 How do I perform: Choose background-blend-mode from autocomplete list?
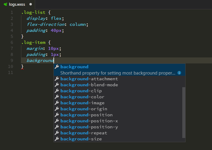(118, 85)
